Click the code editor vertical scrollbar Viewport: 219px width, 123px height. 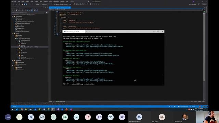pos(204,47)
